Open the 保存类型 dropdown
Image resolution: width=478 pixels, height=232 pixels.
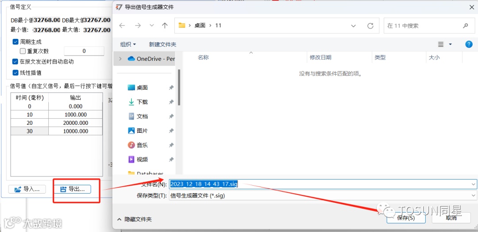click(323, 196)
